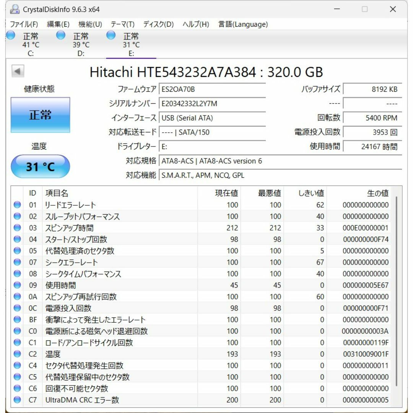Open the テーマ(T) menu
413x413 pixels.
tap(122, 24)
